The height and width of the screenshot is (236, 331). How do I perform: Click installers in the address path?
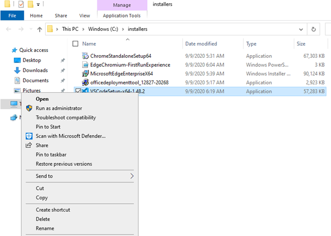click(x=138, y=29)
